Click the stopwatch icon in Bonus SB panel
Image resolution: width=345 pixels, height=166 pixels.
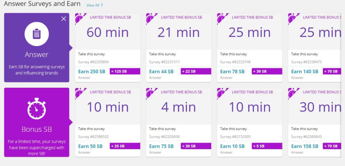pyautogui.click(x=36, y=109)
